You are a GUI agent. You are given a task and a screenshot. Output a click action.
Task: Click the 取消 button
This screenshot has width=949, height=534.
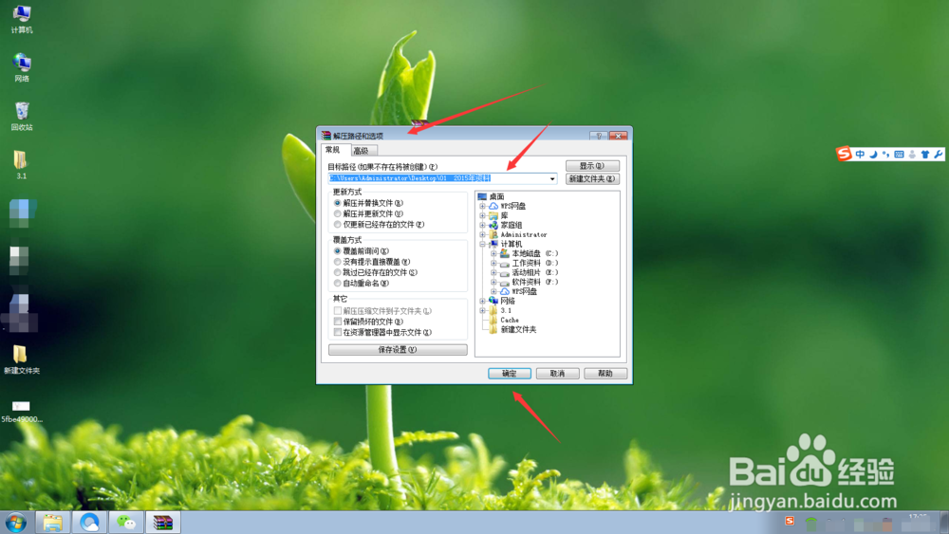tap(557, 374)
